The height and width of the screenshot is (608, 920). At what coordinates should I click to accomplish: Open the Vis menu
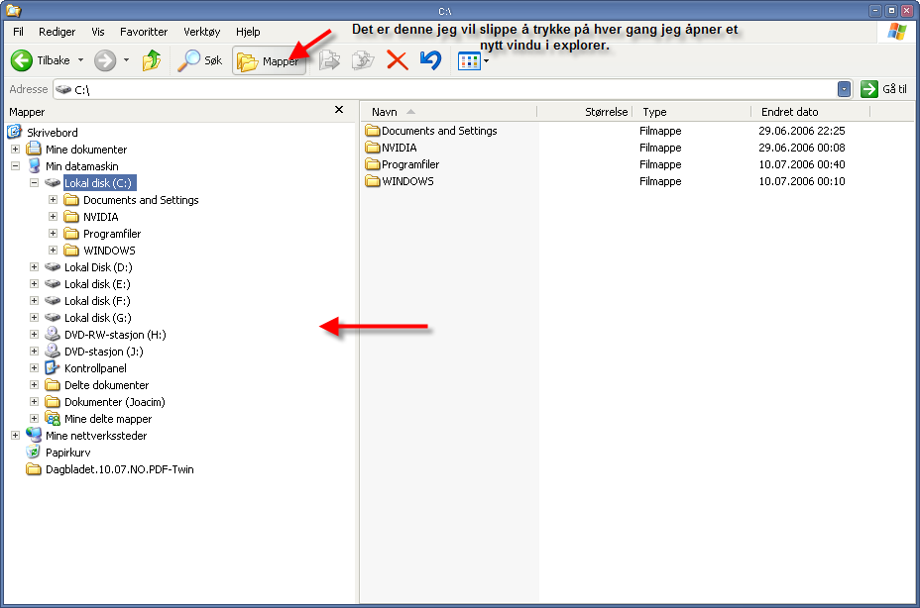pos(98,32)
